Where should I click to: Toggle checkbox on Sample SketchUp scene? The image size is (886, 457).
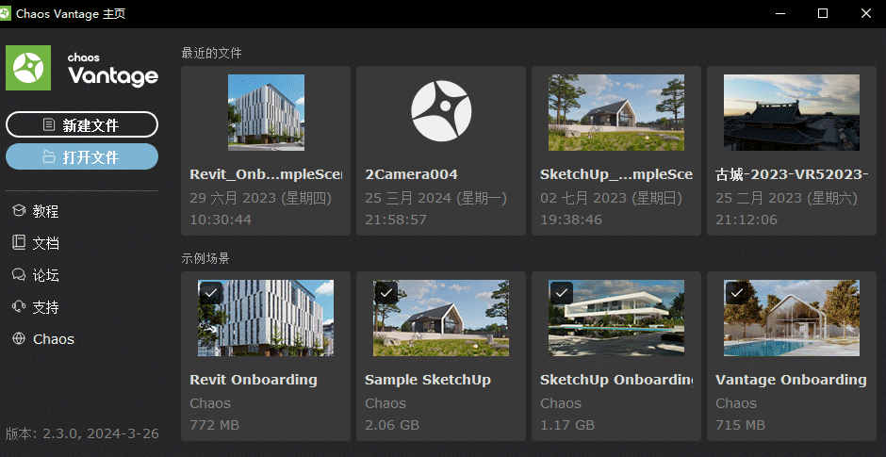pyautogui.click(x=386, y=292)
